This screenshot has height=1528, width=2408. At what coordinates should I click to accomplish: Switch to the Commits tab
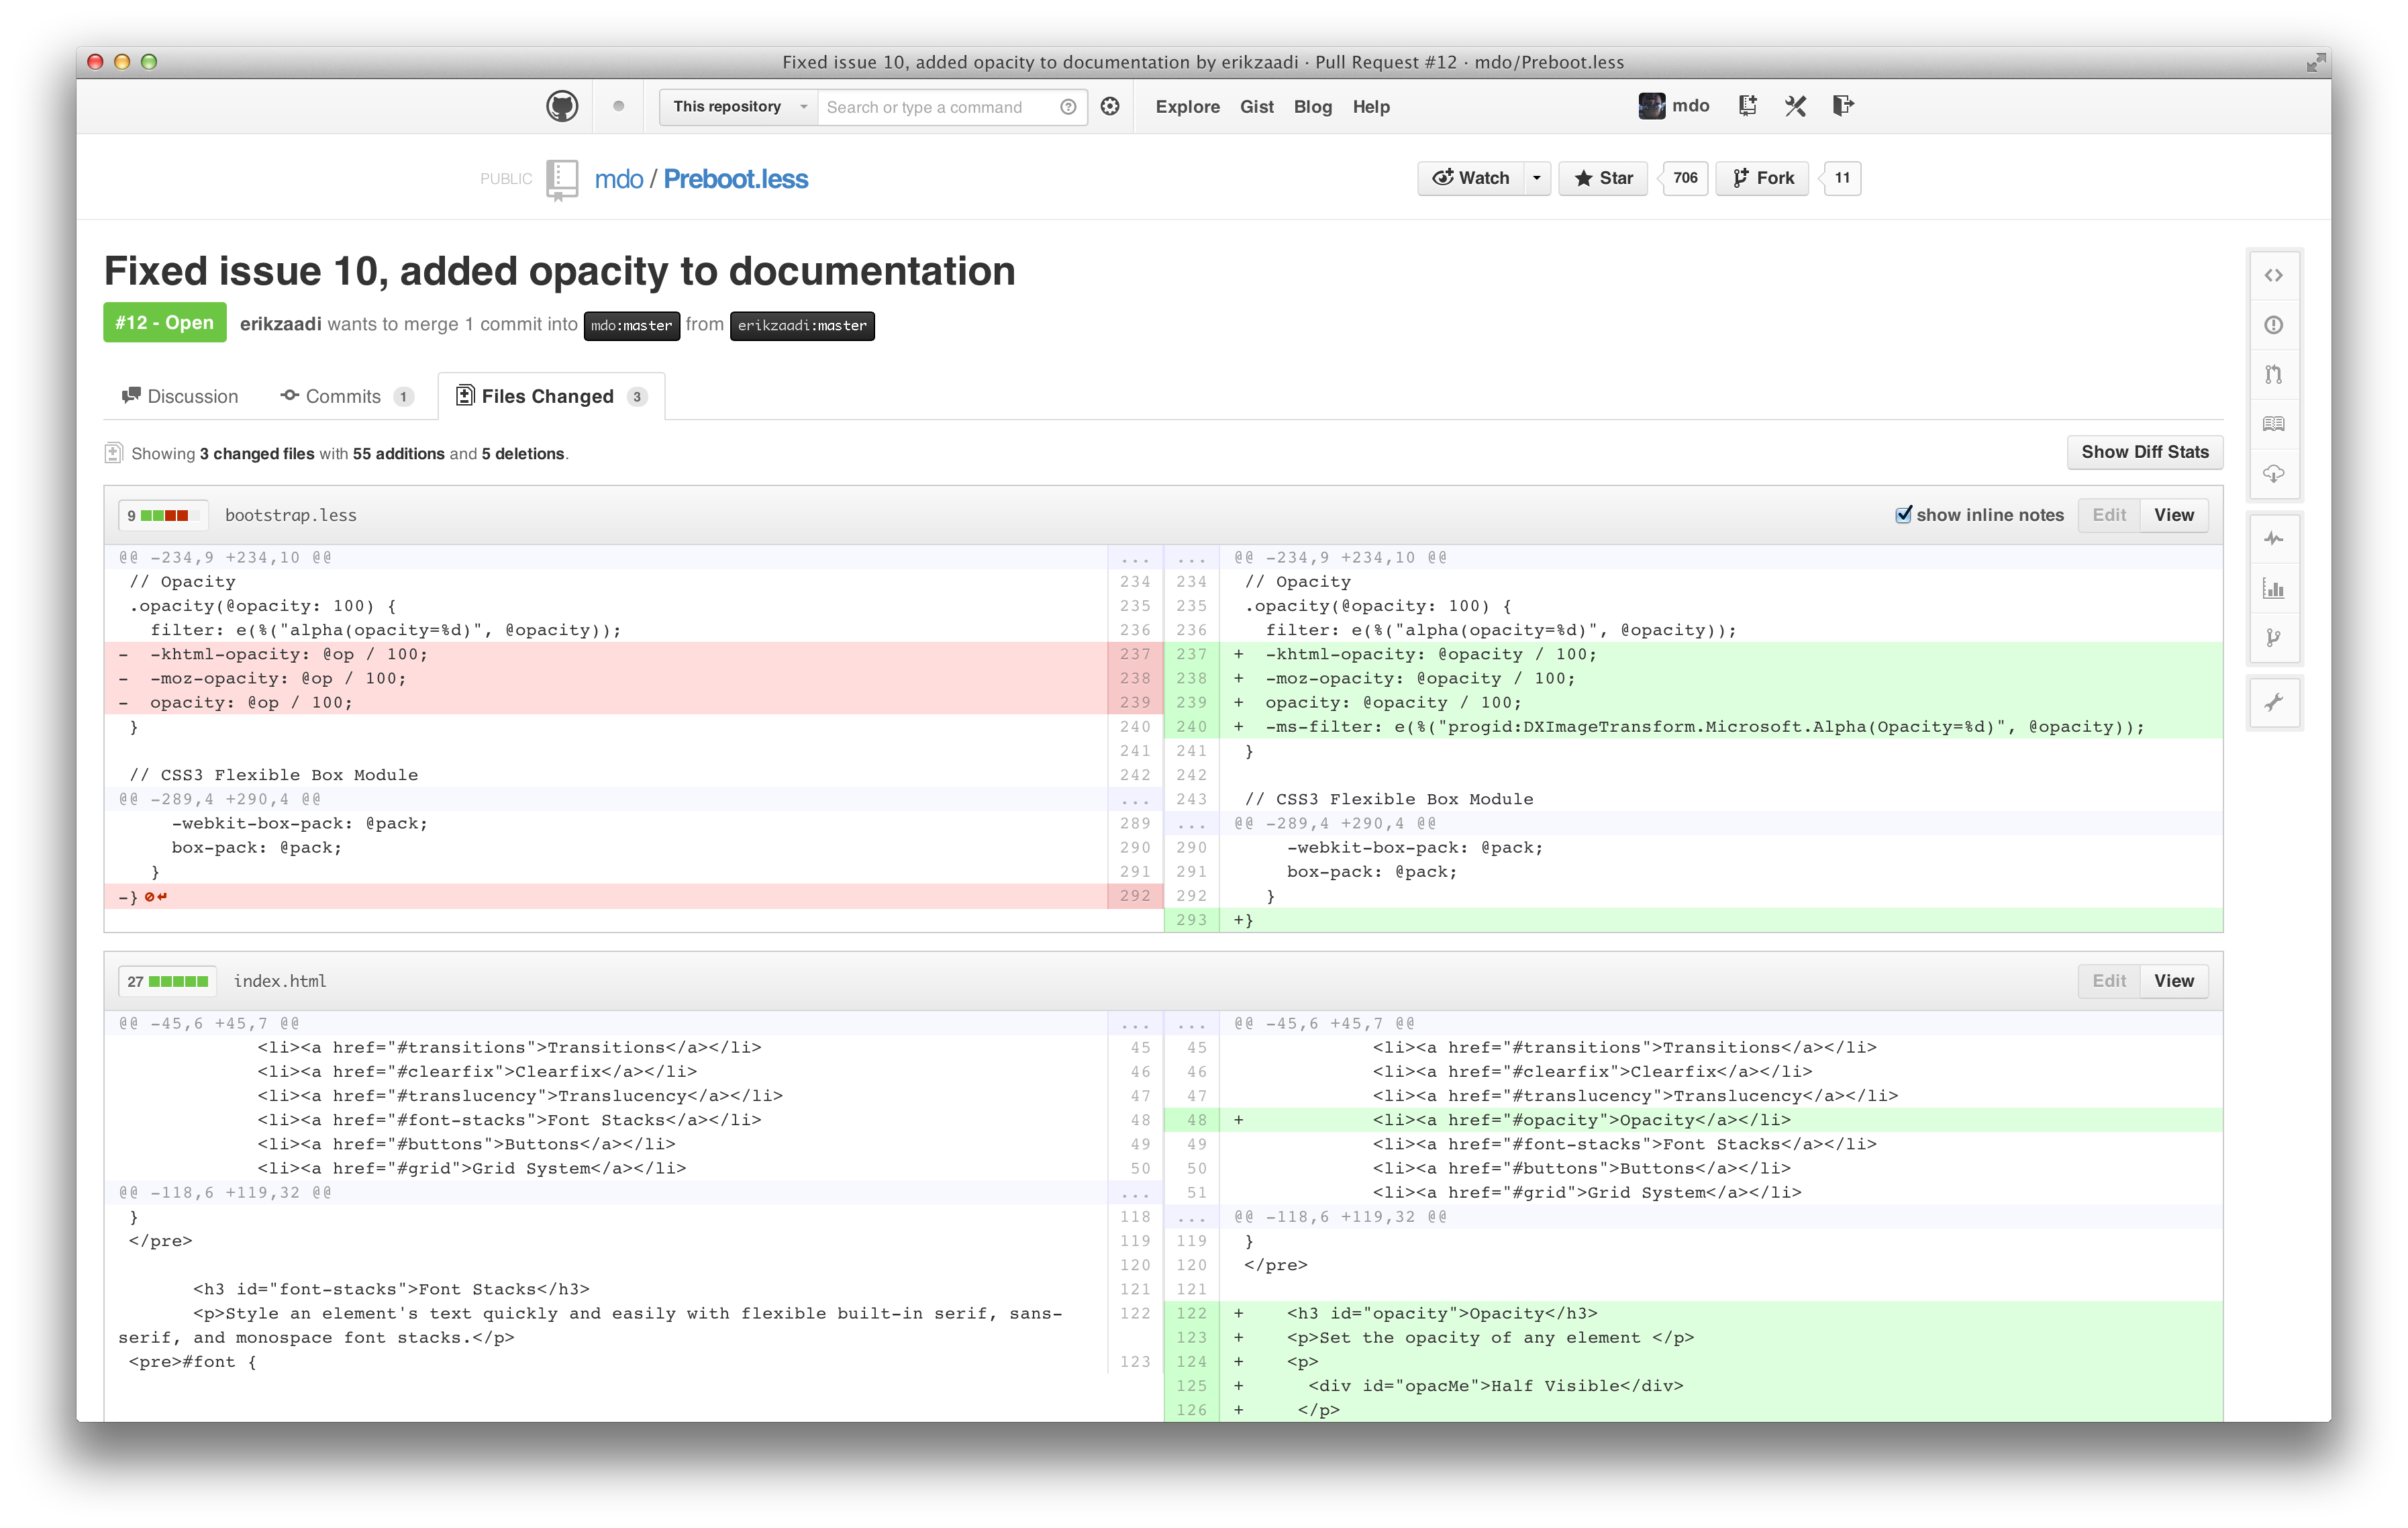[347, 396]
